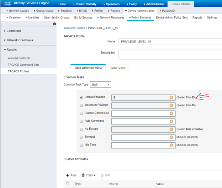Open the Overview tab
222x188 pixels.
[x=14, y=17]
